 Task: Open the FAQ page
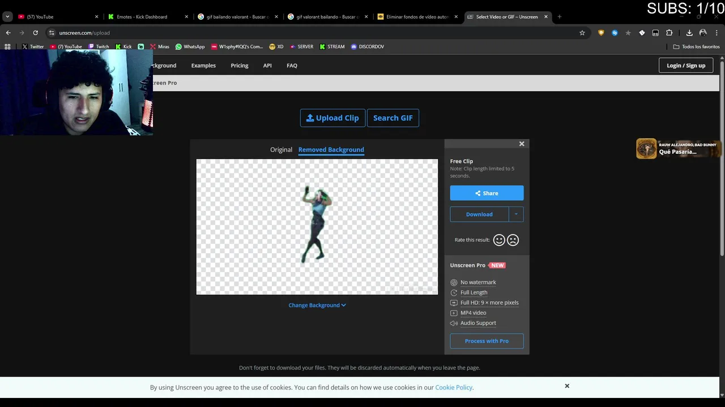coord(292,66)
